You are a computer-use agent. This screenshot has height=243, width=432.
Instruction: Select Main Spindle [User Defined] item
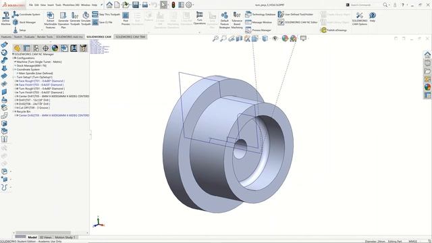[36, 74]
